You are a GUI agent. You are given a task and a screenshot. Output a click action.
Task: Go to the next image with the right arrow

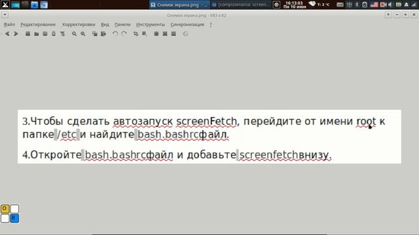pos(16,34)
